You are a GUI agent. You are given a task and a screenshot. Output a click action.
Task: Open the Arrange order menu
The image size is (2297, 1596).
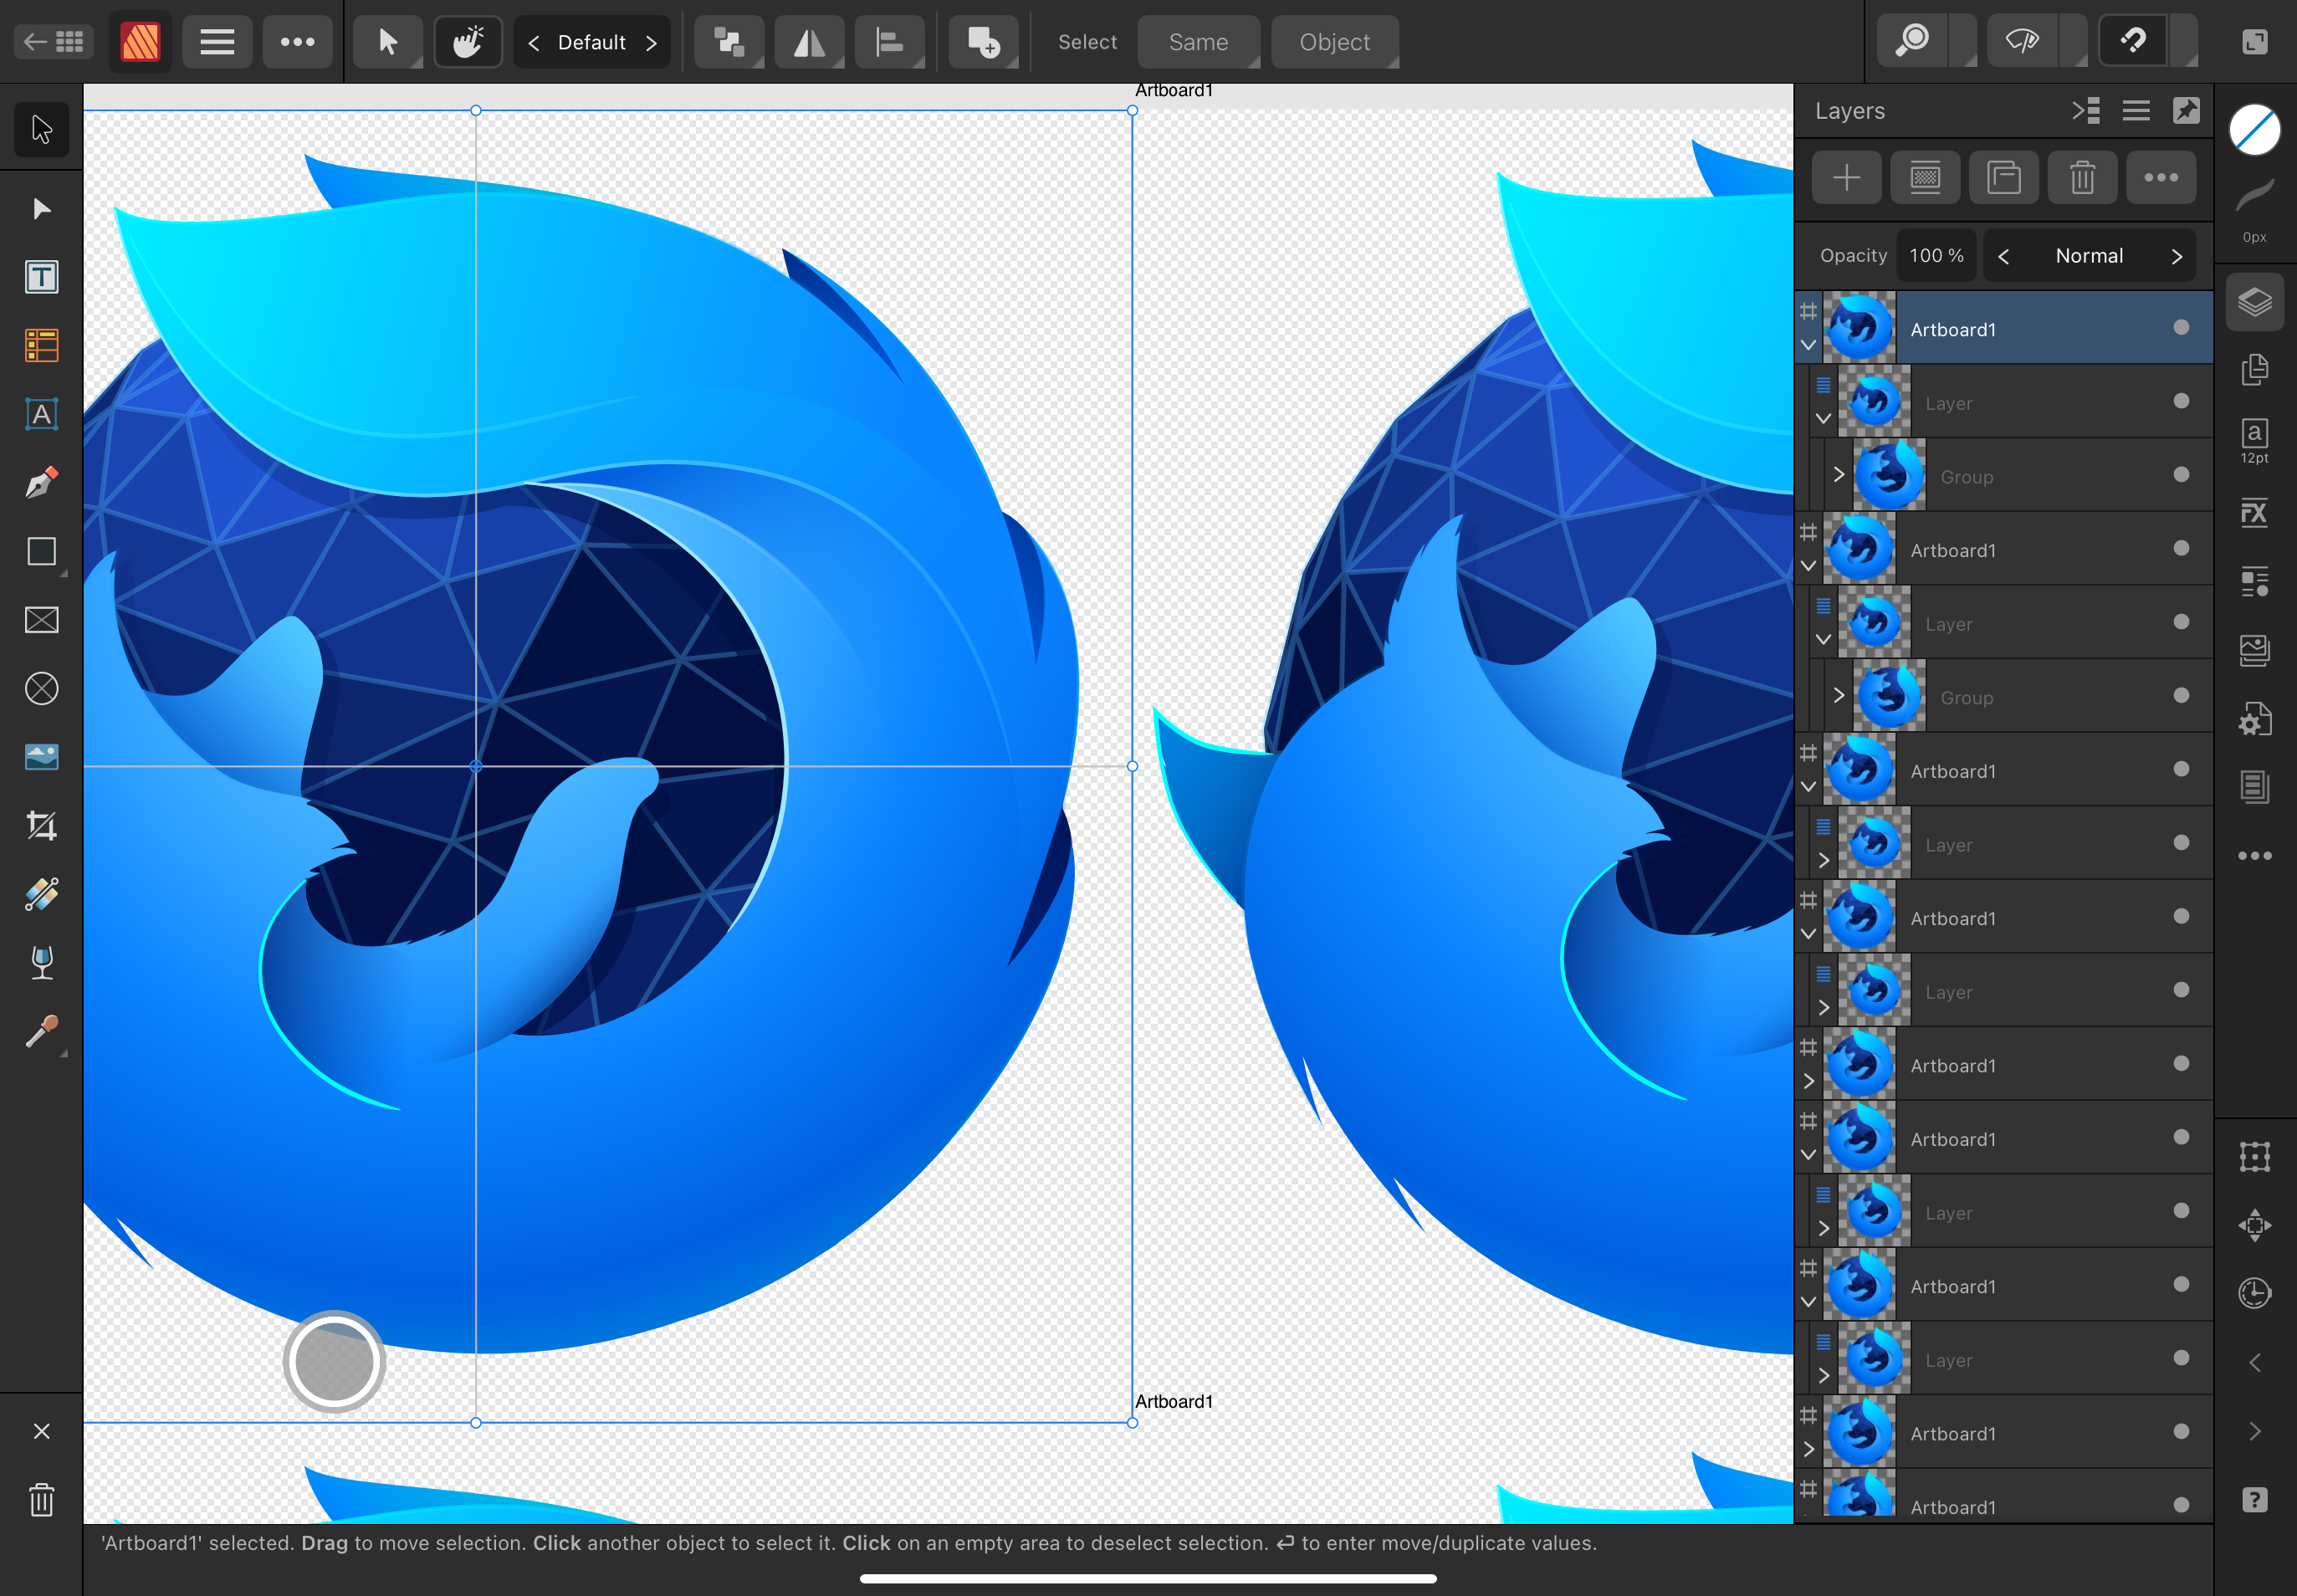point(729,42)
